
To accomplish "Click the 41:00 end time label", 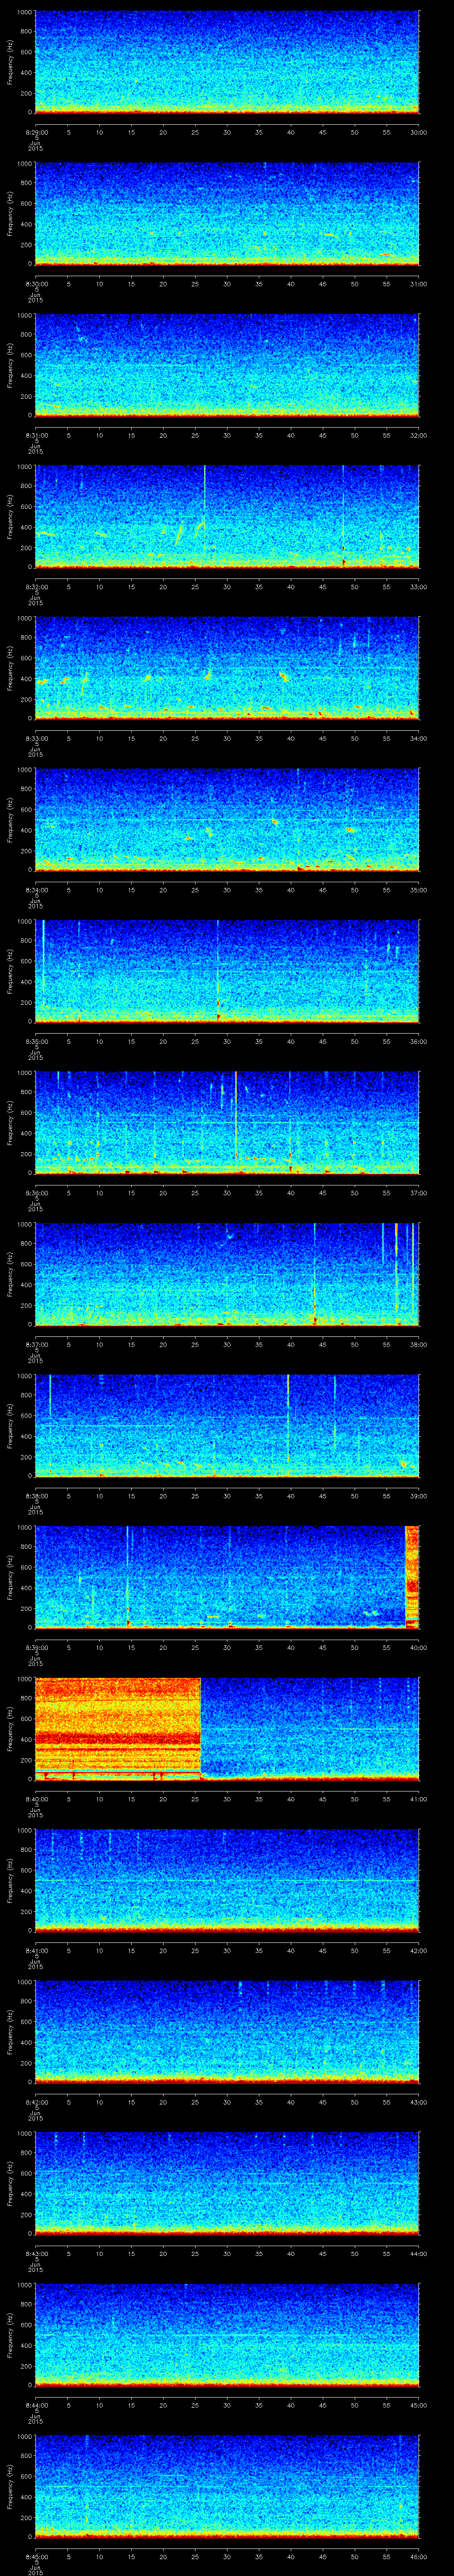I will [x=418, y=1799].
